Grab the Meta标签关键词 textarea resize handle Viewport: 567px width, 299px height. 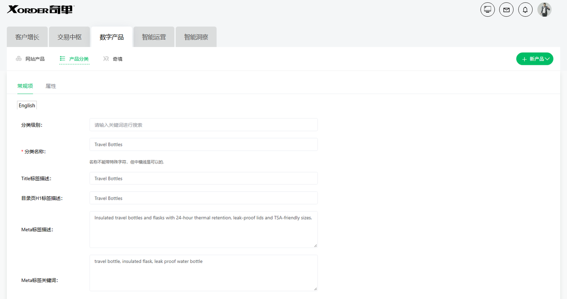point(315,288)
